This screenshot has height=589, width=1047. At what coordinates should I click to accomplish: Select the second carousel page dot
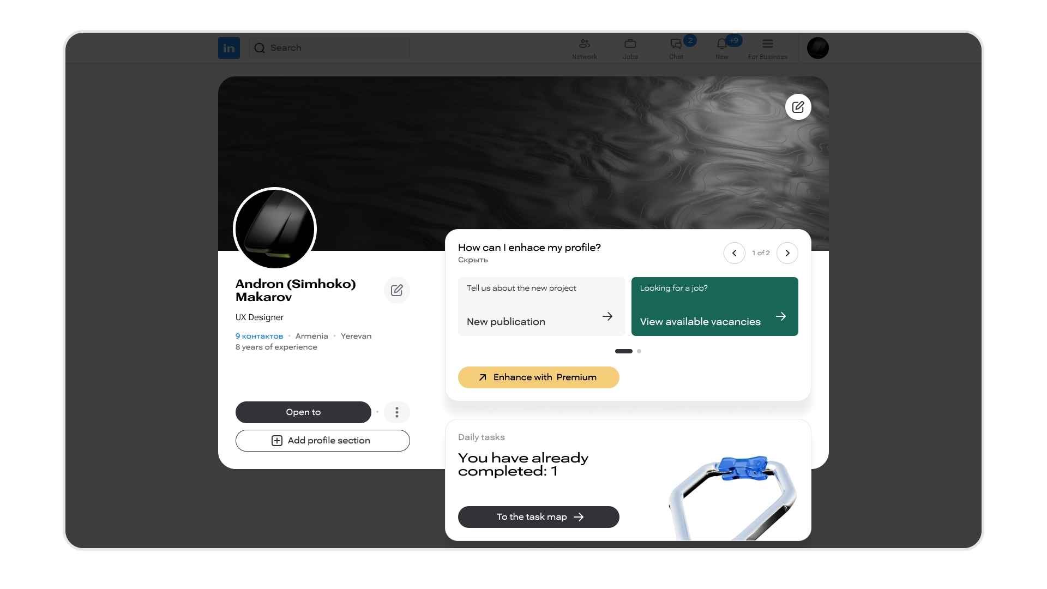[639, 351]
